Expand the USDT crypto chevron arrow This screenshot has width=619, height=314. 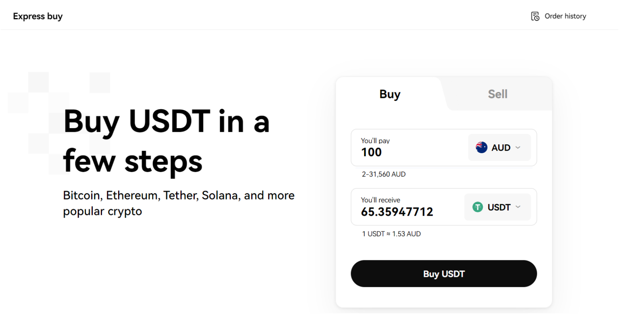518,207
